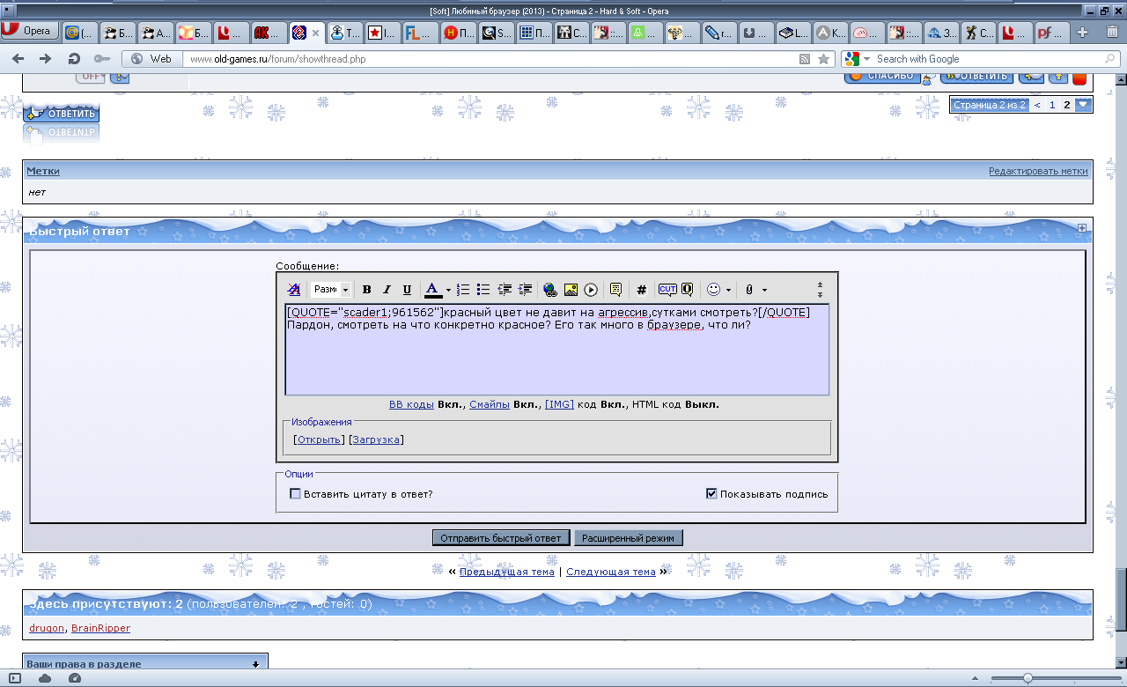Collapse the 'Быстрый ответ' section
1127x687 pixels.
tap(1082, 228)
